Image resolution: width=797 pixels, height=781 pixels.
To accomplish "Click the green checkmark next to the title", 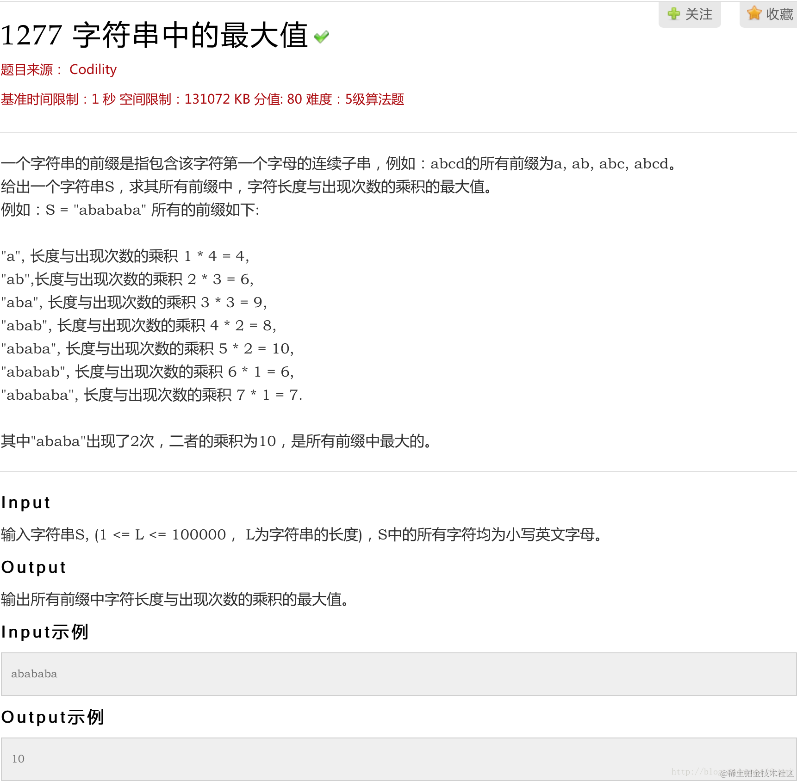I will coord(321,37).
